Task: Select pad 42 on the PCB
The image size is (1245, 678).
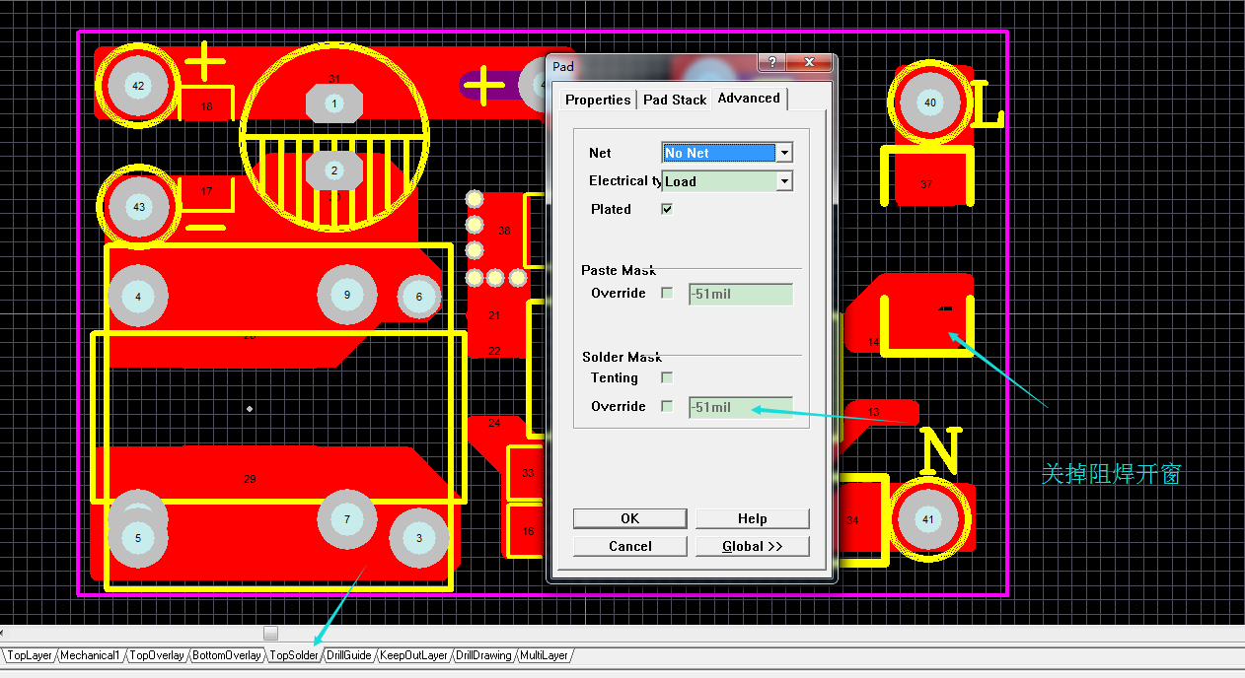Action: [x=138, y=87]
